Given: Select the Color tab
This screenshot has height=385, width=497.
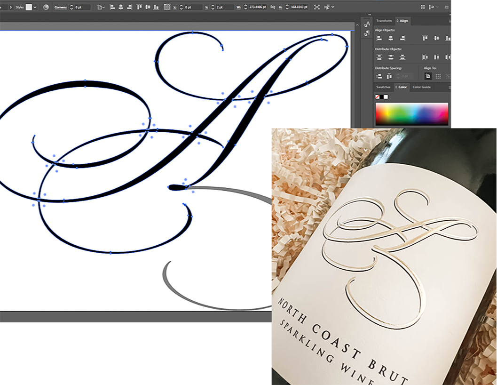Looking at the screenshot, I should (x=402, y=87).
